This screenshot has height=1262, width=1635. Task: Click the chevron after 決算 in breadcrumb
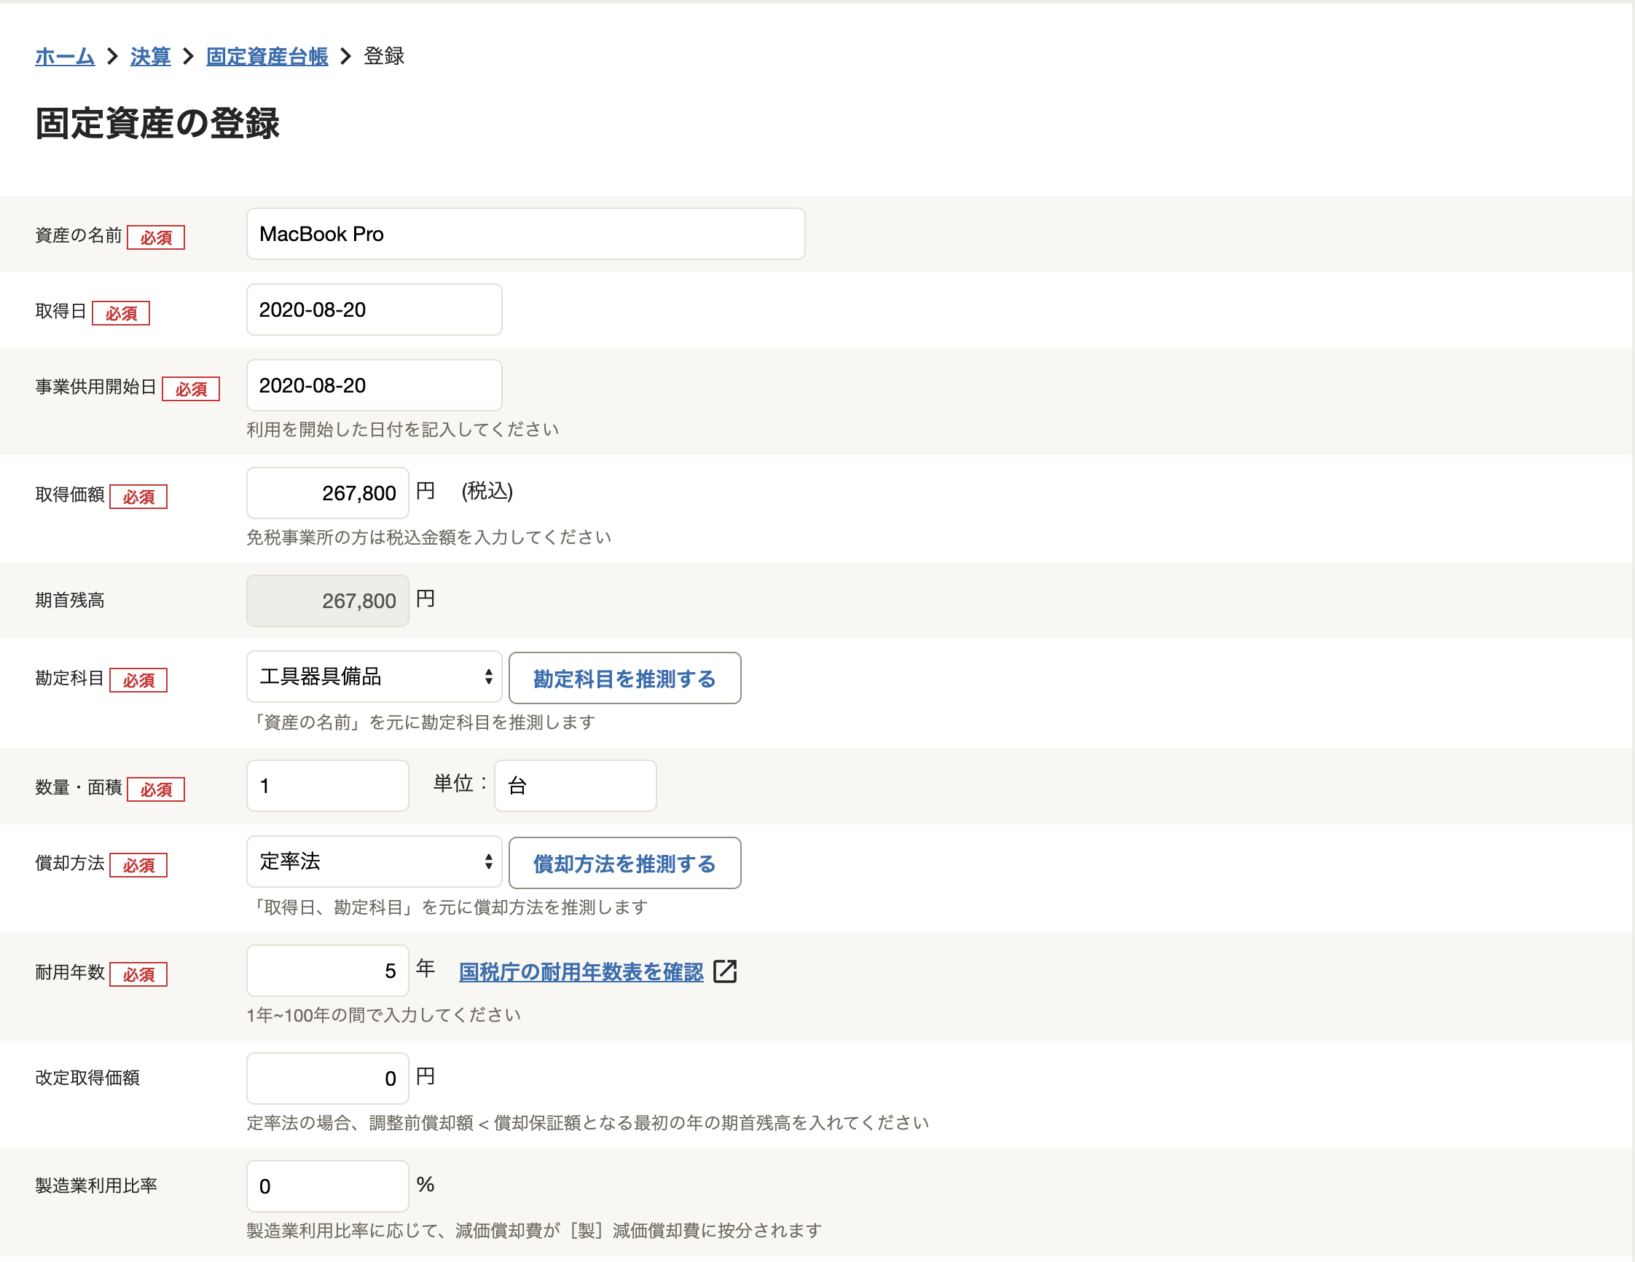(x=189, y=56)
